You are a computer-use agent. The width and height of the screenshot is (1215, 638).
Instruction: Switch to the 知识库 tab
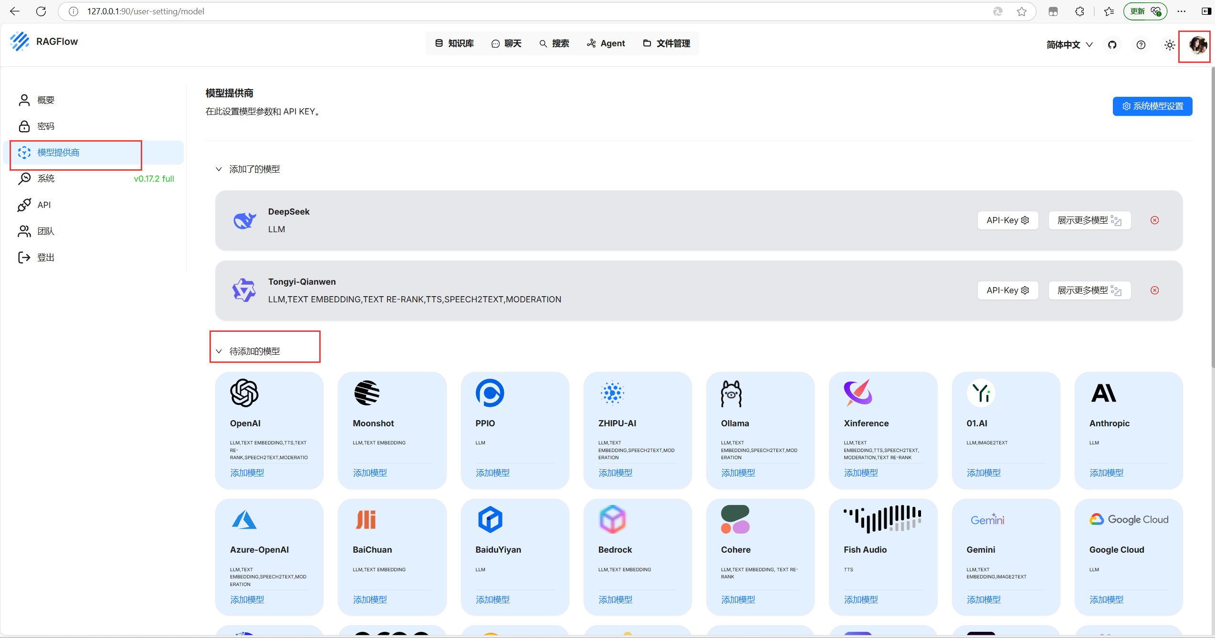click(454, 43)
